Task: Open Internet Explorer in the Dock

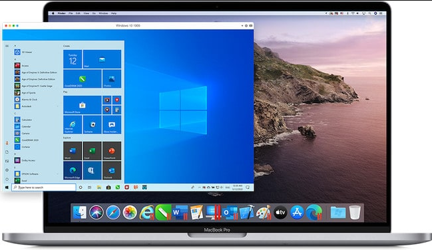Action: point(147,213)
